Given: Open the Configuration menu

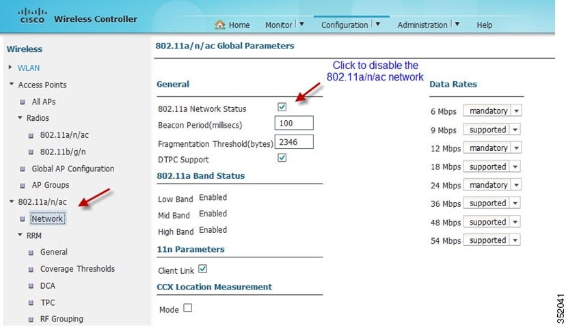Looking at the screenshot, I should point(345,25).
